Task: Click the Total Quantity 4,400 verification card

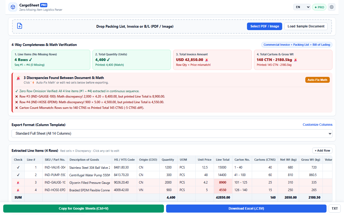Action: click(x=131, y=60)
